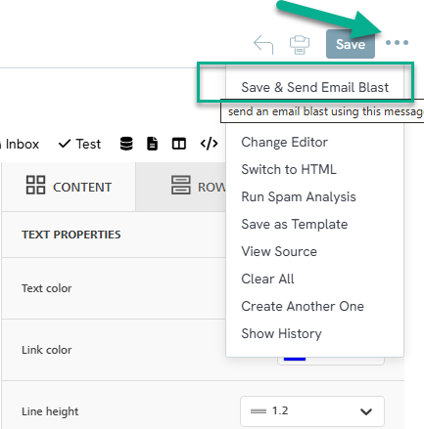Viewport: 424px width, 429px height.
Task: Open the three-dots more options menu
Action: [x=397, y=42]
